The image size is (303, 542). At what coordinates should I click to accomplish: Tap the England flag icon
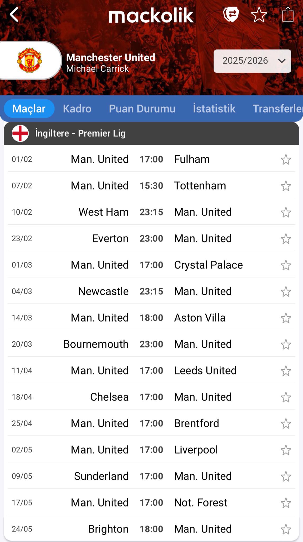pyautogui.click(x=20, y=133)
